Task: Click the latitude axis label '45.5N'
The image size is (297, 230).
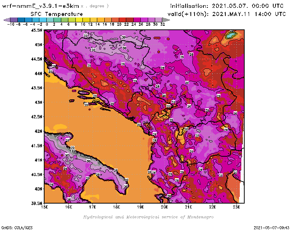Action: click(36, 30)
